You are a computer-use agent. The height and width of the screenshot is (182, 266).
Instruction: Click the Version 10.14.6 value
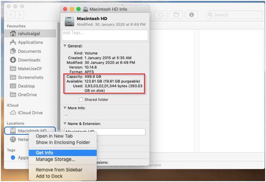point(90,67)
